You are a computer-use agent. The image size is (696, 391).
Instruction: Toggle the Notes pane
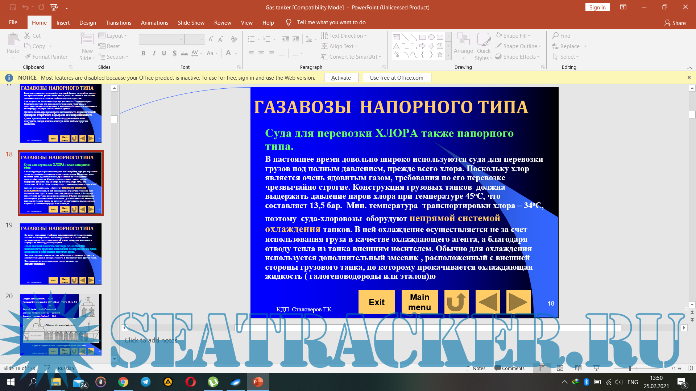tap(475, 368)
